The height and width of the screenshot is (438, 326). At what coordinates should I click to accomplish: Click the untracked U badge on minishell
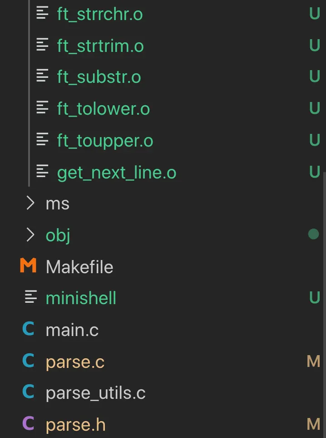(314, 298)
